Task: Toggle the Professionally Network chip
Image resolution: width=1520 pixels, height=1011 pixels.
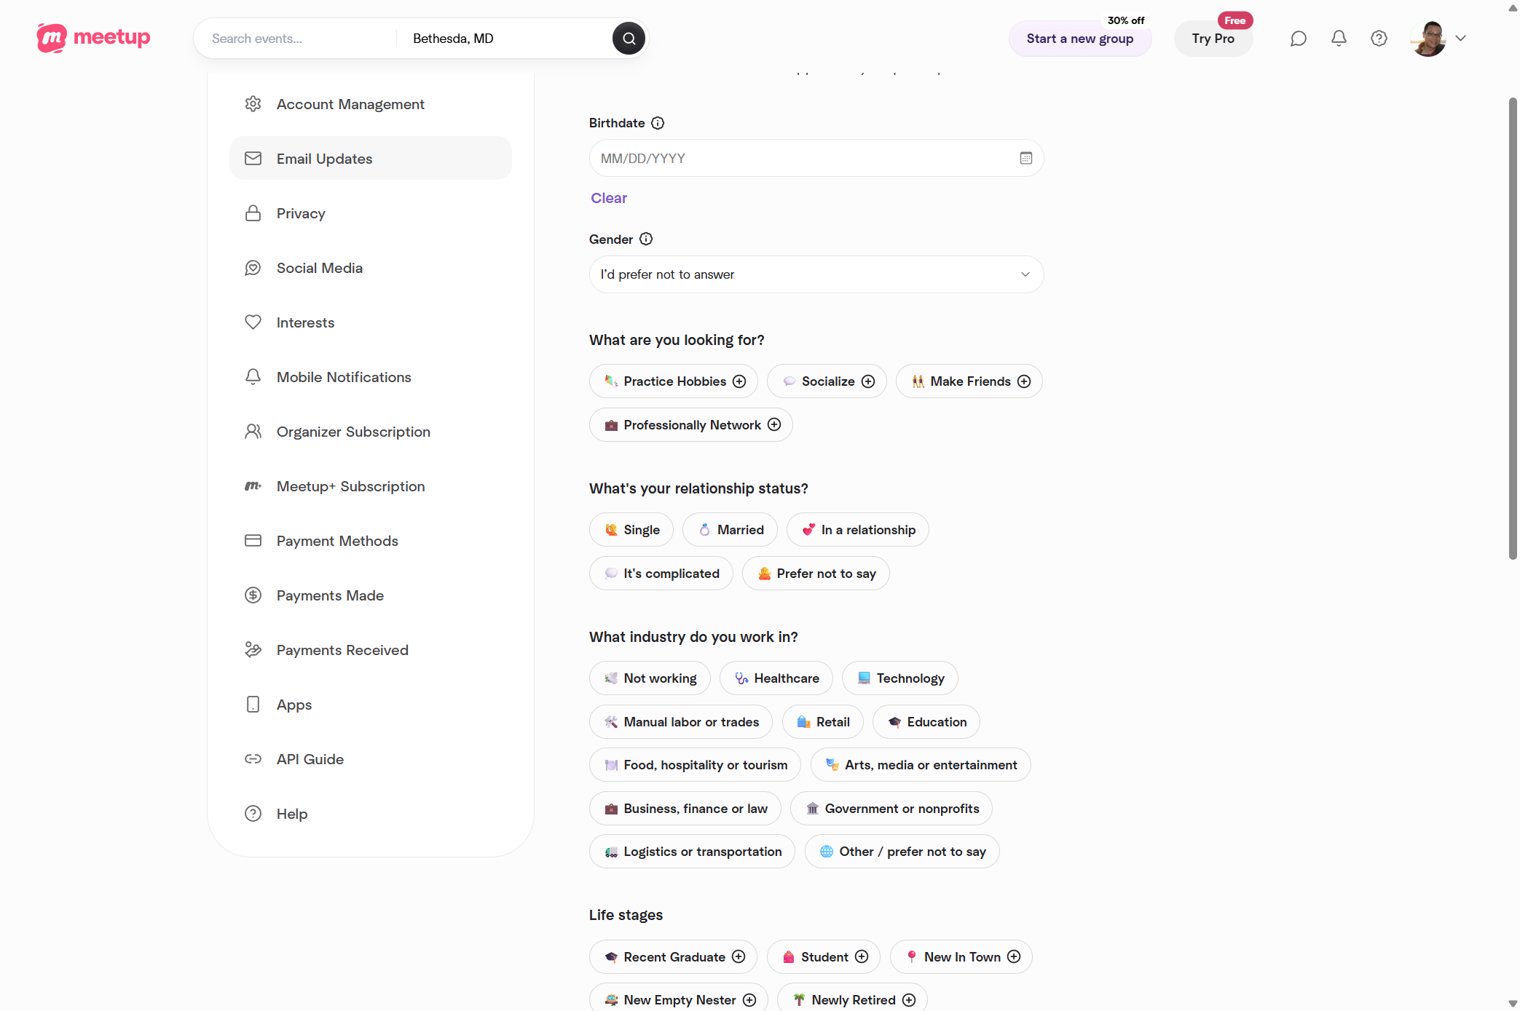Action: (x=691, y=425)
